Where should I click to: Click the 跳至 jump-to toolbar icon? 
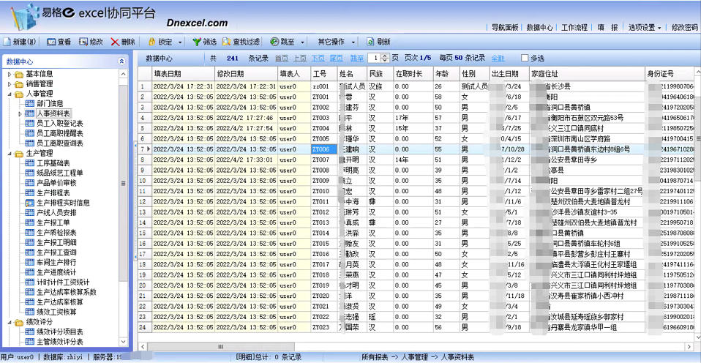click(274, 42)
